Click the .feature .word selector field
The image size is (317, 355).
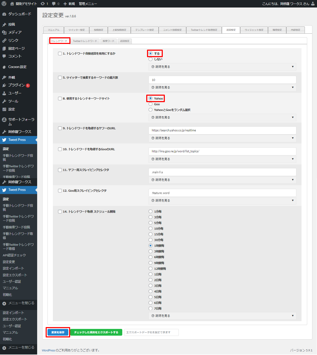pos(222,193)
